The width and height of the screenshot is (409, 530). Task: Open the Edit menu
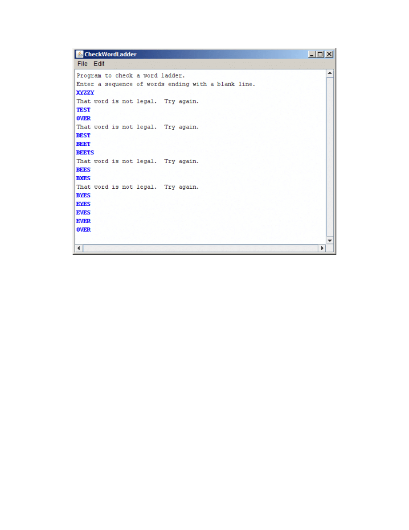99,64
